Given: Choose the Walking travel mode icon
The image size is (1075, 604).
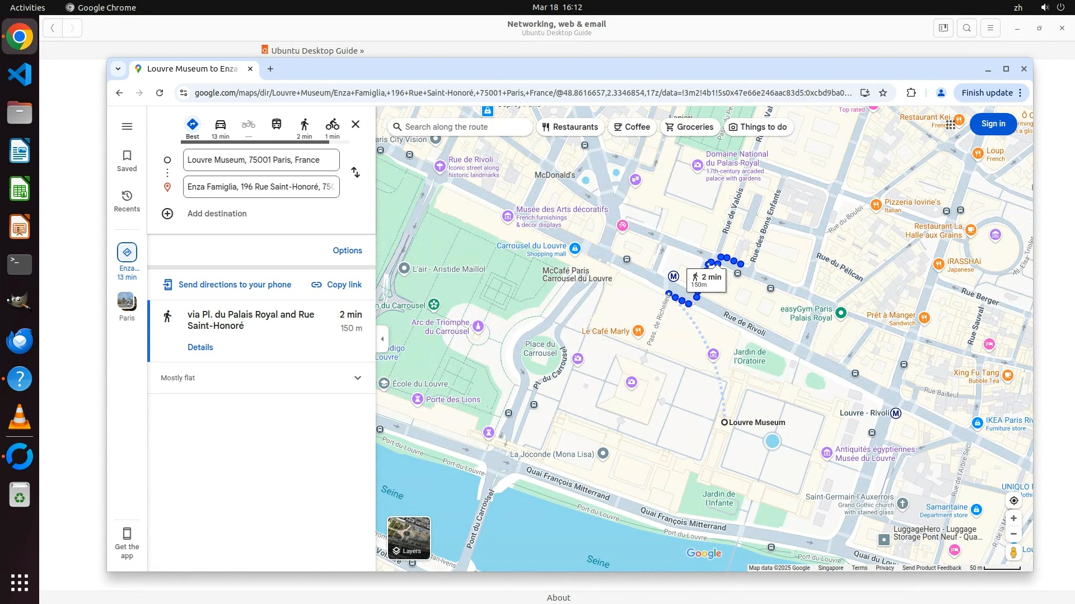Looking at the screenshot, I should [304, 125].
